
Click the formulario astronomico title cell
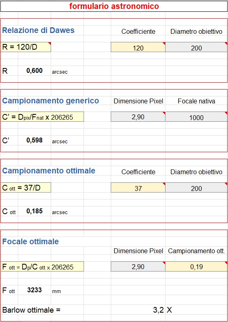114,7
